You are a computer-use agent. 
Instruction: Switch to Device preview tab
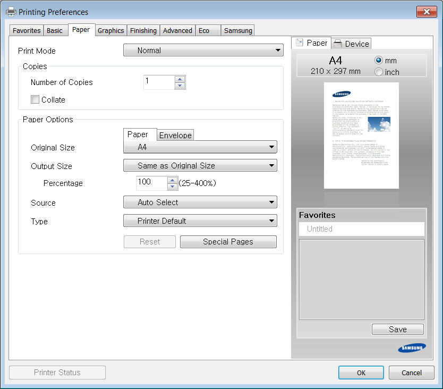(351, 44)
